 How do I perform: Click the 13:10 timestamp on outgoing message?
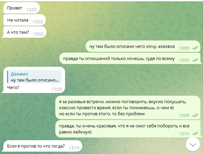pyautogui.click(x=184, y=133)
